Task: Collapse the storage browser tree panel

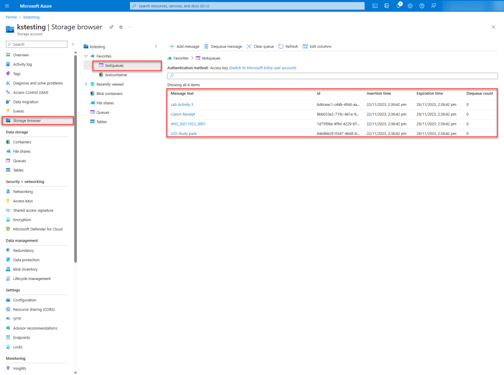Action: [156, 46]
